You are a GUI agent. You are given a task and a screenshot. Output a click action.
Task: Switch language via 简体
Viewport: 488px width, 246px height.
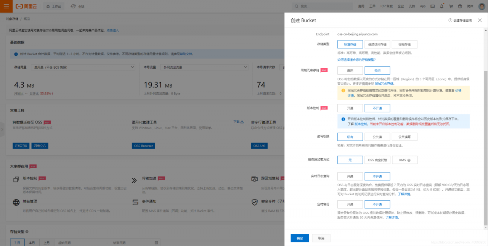(470, 6)
